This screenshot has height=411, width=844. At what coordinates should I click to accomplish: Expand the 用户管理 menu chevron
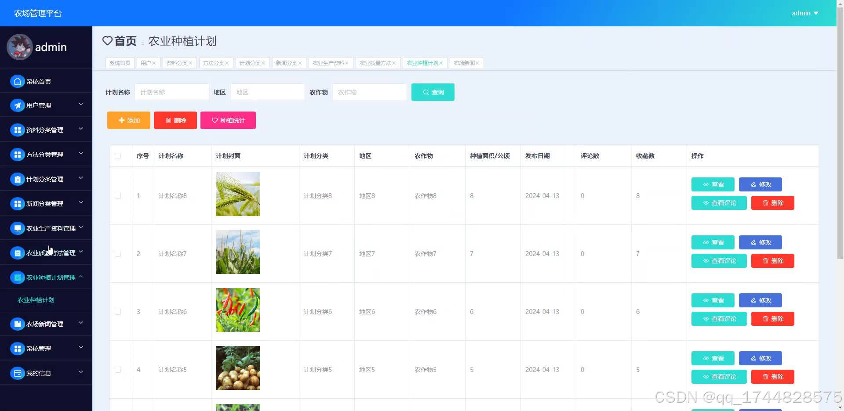point(81,105)
